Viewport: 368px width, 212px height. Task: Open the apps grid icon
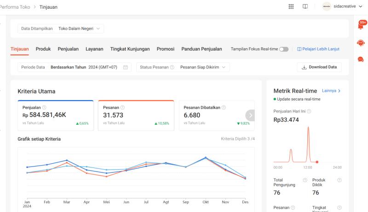point(291,7)
